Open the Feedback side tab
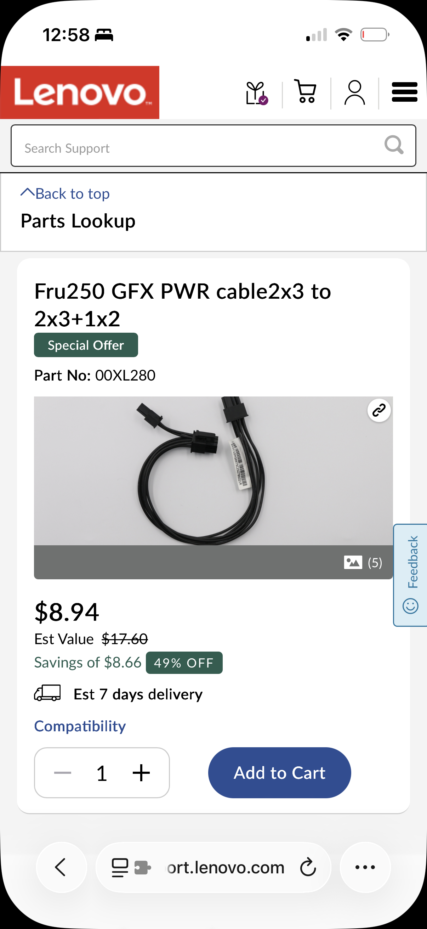This screenshot has width=427, height=929. point(410,575)
